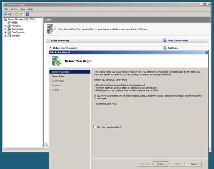The width and height of the screenshot is (214, 169).
Task: Expand the Storage tree node
Action: 5,36
